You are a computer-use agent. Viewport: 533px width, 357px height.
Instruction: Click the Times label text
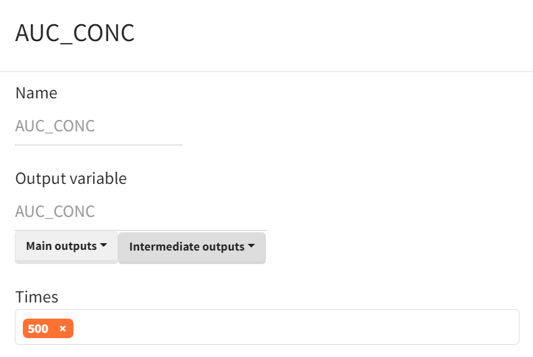[37, 296]
